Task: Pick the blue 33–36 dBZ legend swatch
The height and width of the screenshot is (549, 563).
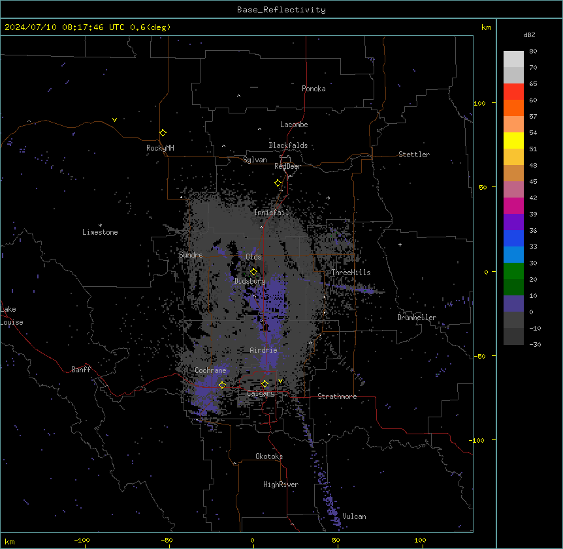Action: (513, 238)
